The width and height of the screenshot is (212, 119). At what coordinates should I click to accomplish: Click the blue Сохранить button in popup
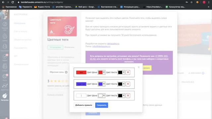coord(102,105)
